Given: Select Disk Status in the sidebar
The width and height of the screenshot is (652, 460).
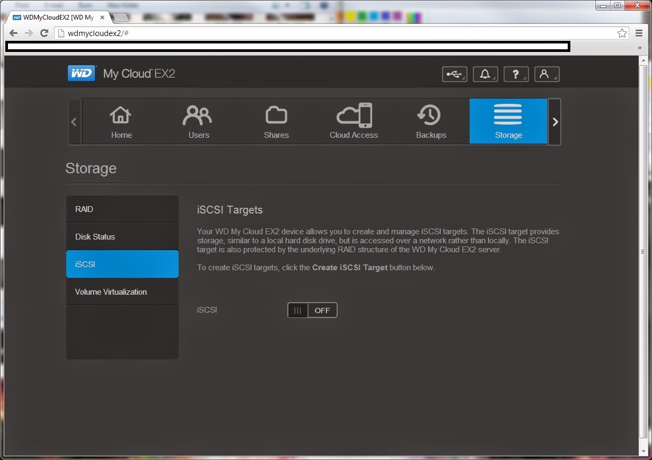Looking at the screenshot, I should (x=122, y=237).
